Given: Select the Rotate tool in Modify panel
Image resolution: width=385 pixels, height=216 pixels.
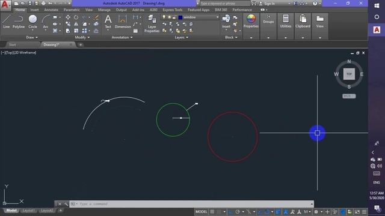Looking at the screenshot, I should click(76, 17).
